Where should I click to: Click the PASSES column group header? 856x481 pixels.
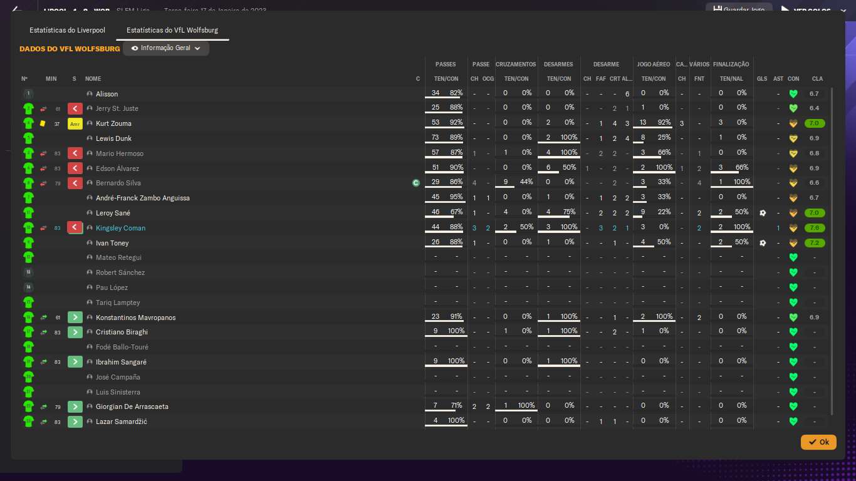click(x=446, y=65)
